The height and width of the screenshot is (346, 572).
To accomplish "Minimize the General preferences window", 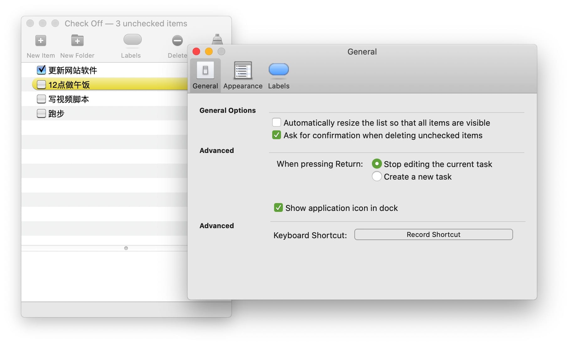I will click(x=209, y=51).
